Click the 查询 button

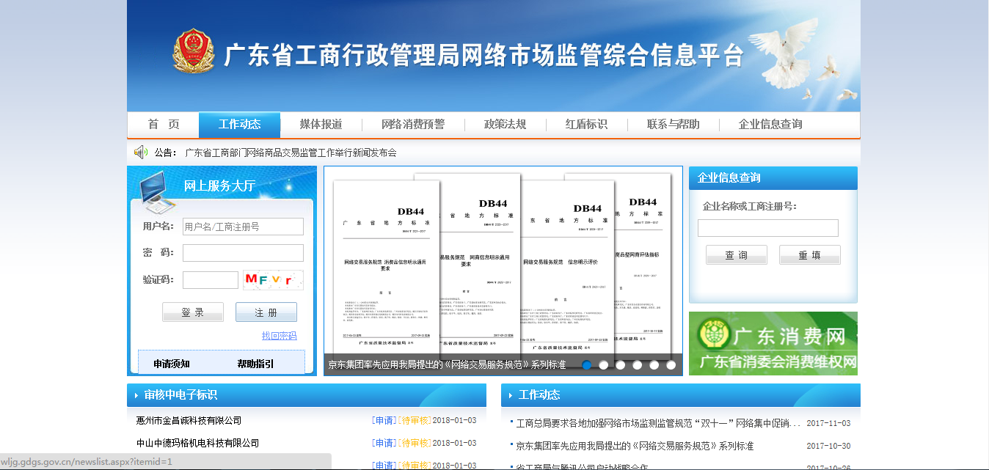(x=737, y=255)
